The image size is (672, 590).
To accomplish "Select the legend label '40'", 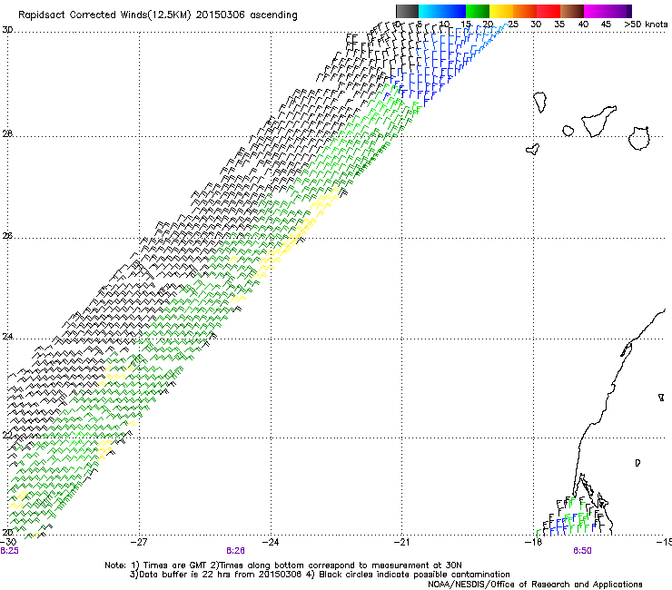I will [583, 25].
